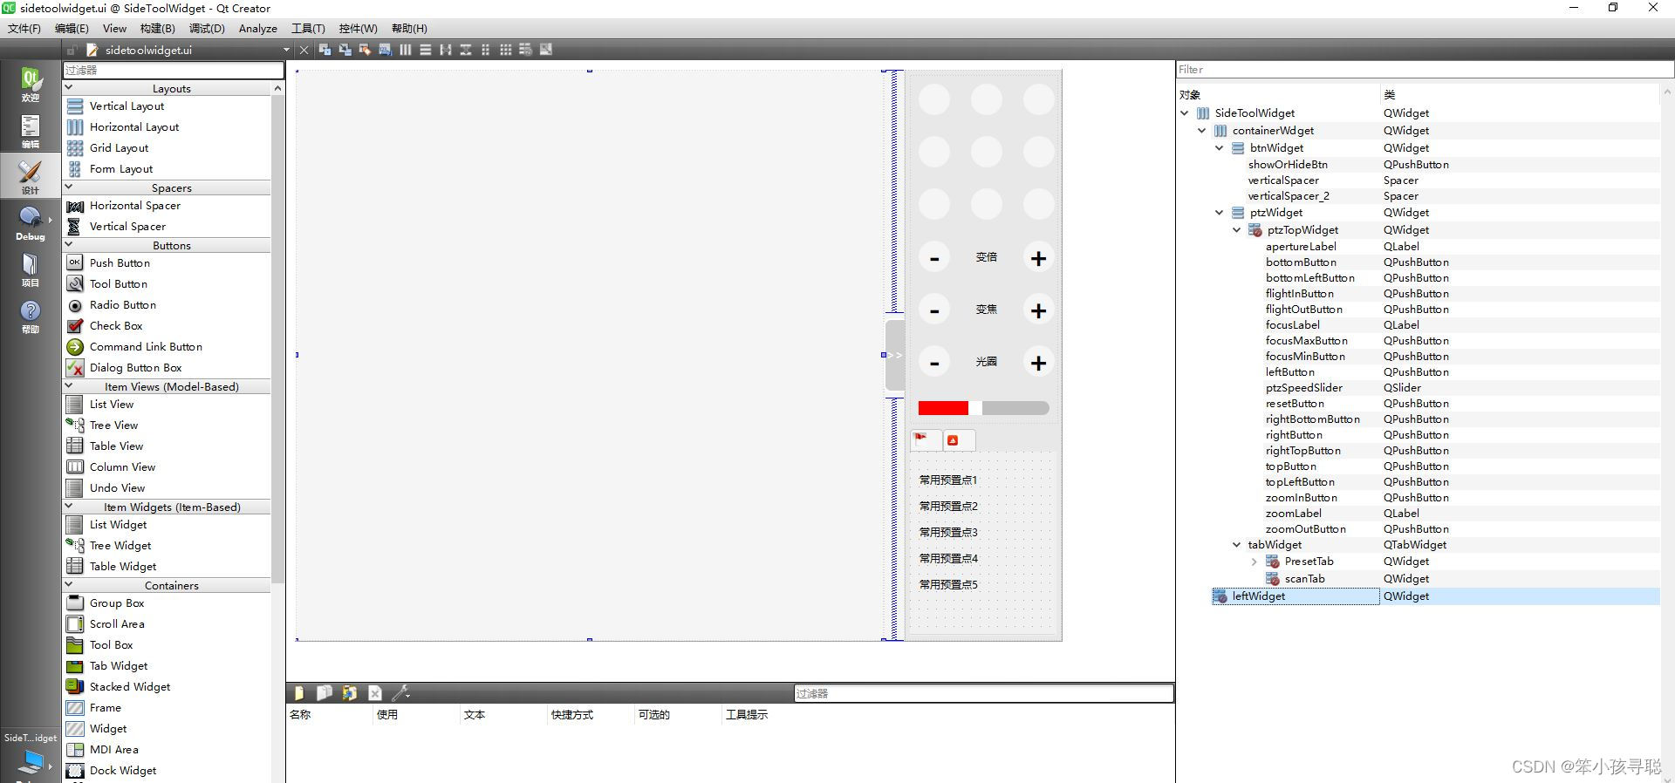Collapse the Buttons category
Image resolution: width=1675 pixels, height=783 pixels.
69,245
